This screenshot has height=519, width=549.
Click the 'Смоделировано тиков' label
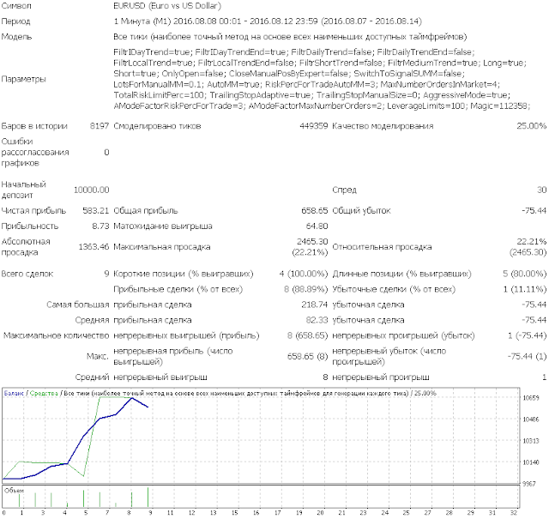pyautogui.click(x=157, y=126)
